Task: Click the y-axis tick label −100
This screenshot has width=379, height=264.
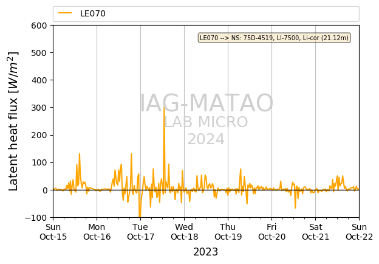Action: [36, 218]
